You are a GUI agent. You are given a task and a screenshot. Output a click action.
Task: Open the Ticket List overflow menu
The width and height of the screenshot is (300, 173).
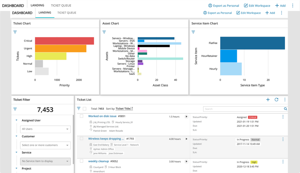[285, 99]
